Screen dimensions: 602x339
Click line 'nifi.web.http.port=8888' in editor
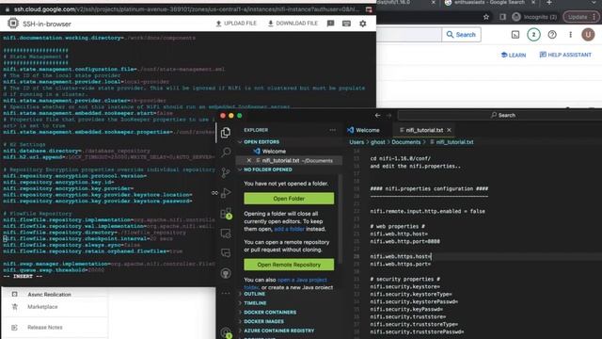pyautogui.click(x=404, y=241)
